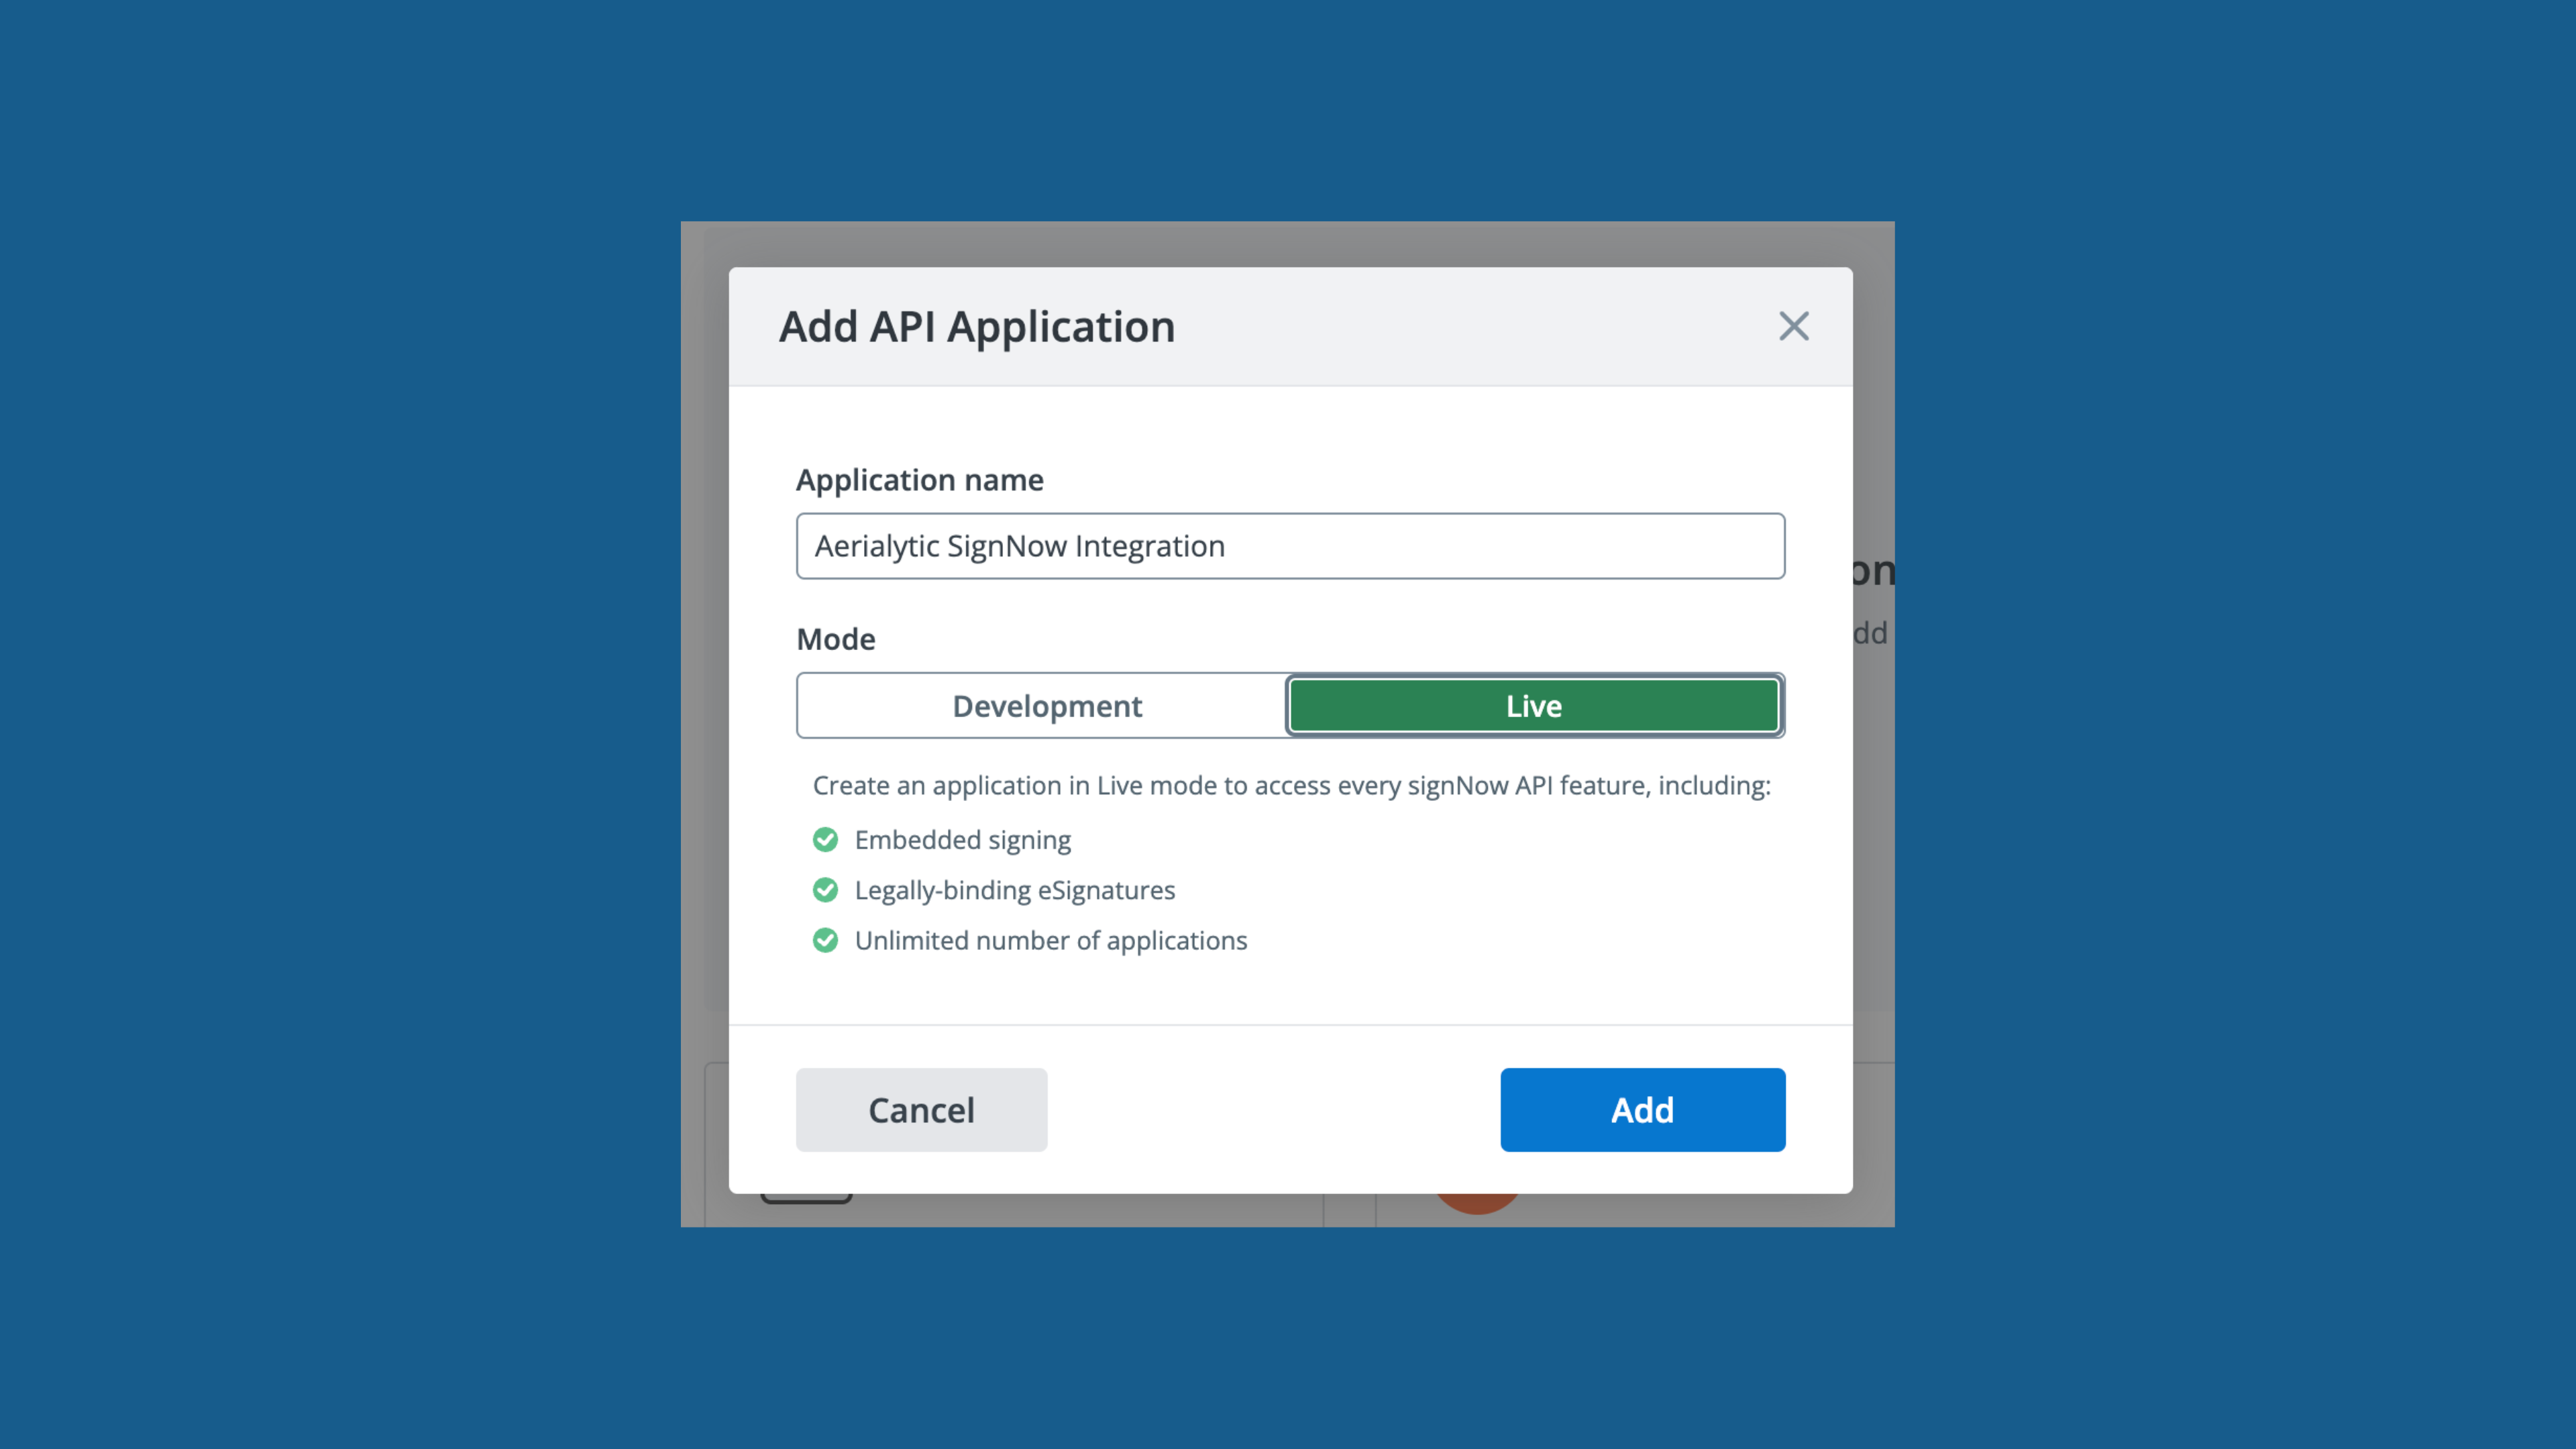
Task: Click the 'Legally-binding eSignatures' text
Action: point(1014,890)
